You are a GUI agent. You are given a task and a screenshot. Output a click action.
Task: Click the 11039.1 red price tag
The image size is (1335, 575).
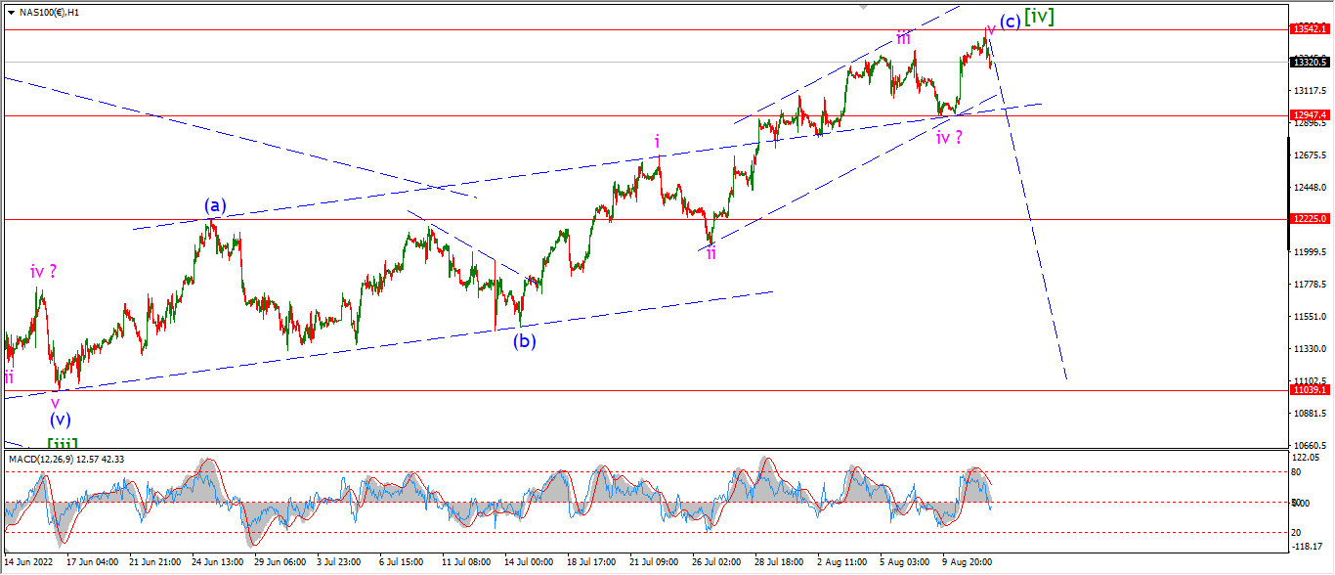(1309, 389)
